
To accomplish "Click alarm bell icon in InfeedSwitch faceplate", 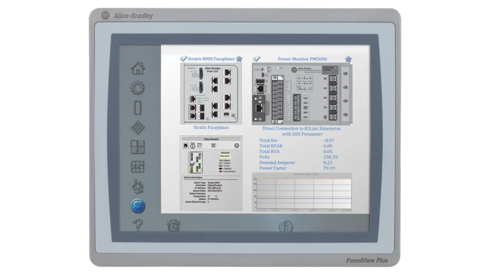I will tap(213, 145).
